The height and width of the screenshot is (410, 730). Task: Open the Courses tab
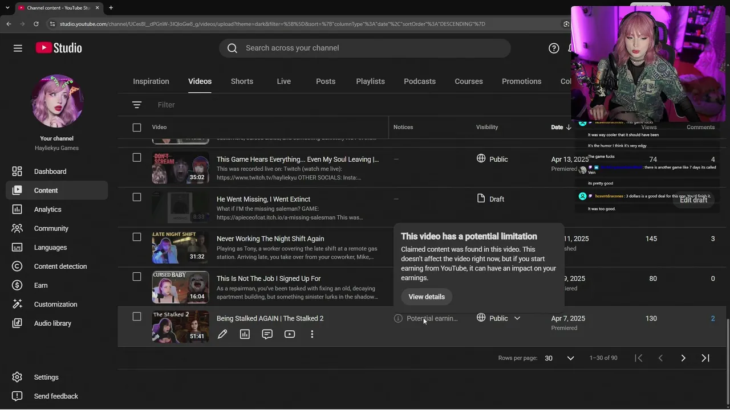pyautogui.click(x=469, y=81)
